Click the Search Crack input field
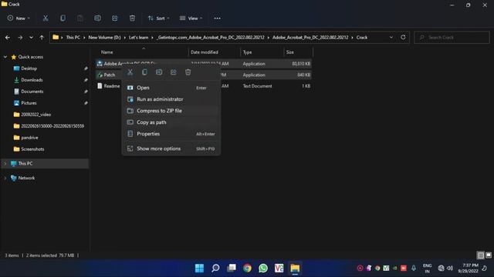Viewport: 494px width, 277px height. [x=452, y=38]
